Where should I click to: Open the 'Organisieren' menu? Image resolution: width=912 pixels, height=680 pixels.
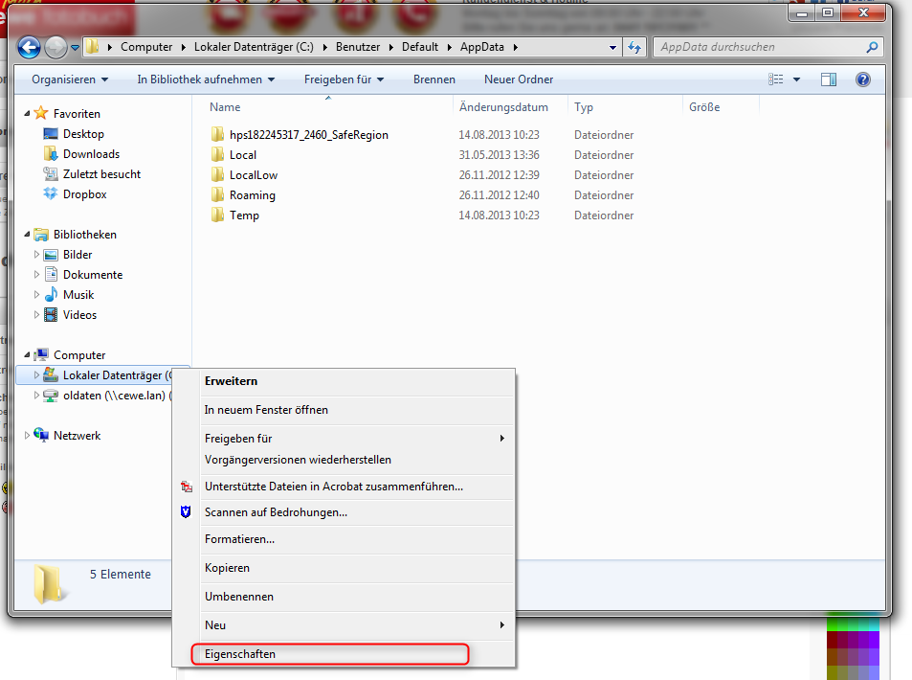tap(70, 79)
